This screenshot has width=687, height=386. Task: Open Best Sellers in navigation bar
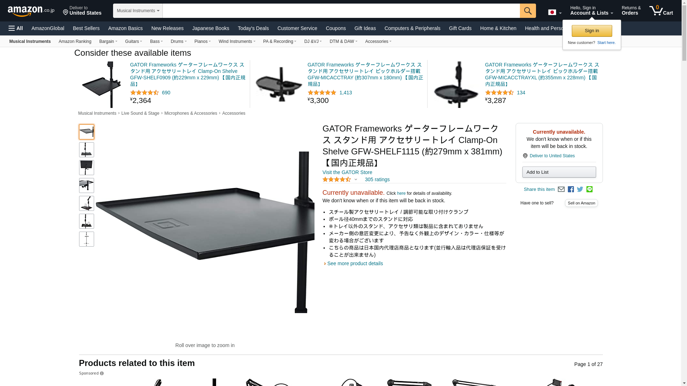click(86, 28)
